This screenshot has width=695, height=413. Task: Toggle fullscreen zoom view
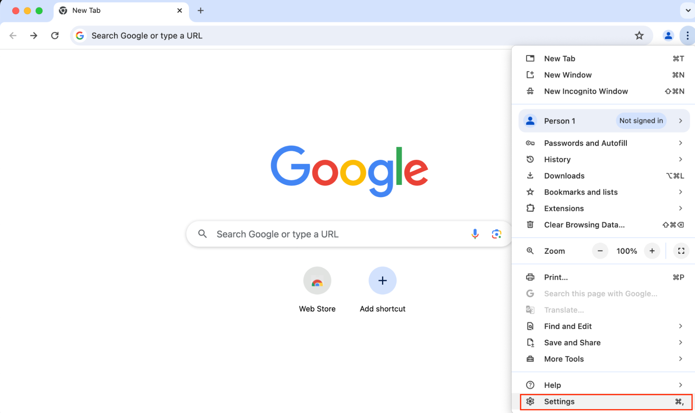pyautogui.click(x=680, y=251)
